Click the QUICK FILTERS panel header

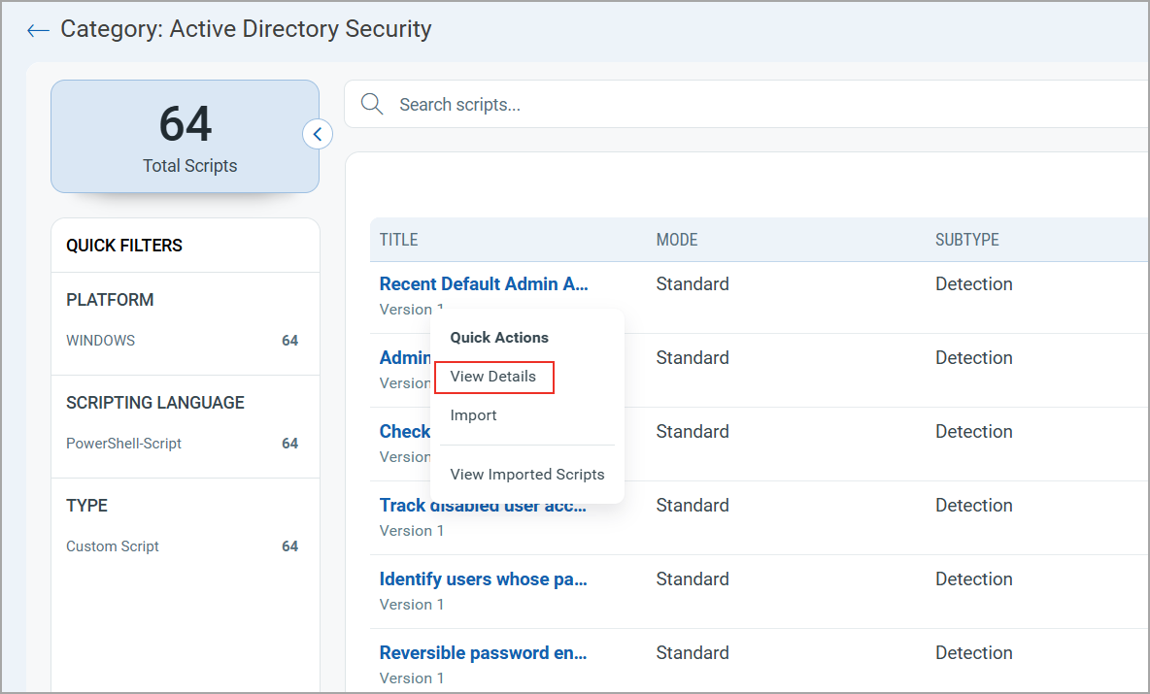(124, 246)
